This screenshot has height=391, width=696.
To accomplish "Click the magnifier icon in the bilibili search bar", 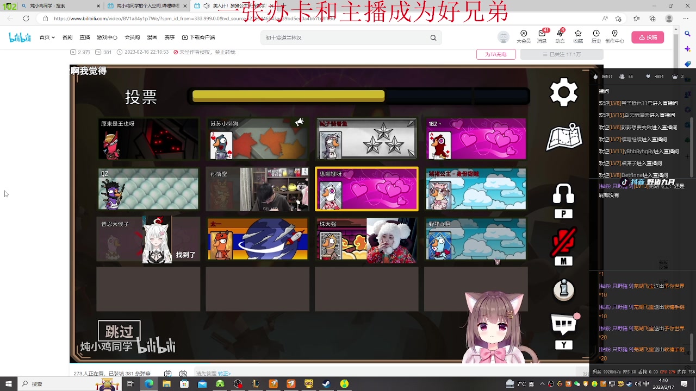I will click(433, 37).
